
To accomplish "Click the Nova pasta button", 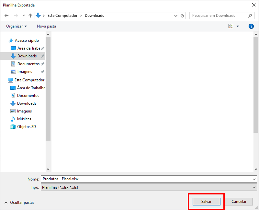I will [46, 26].
